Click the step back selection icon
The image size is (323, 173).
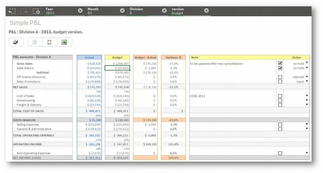pyautogui.click(x=12, y=11)
